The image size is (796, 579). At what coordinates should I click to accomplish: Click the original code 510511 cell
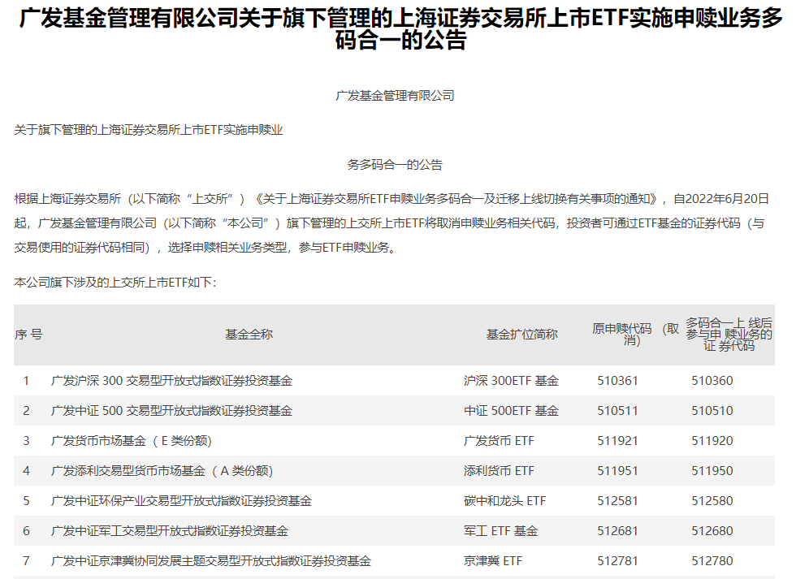click(x=617, y=411)
